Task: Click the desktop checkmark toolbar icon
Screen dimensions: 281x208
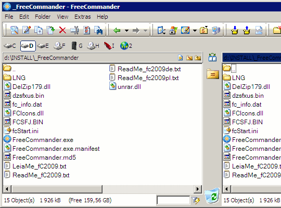Action: click(161, 30)
